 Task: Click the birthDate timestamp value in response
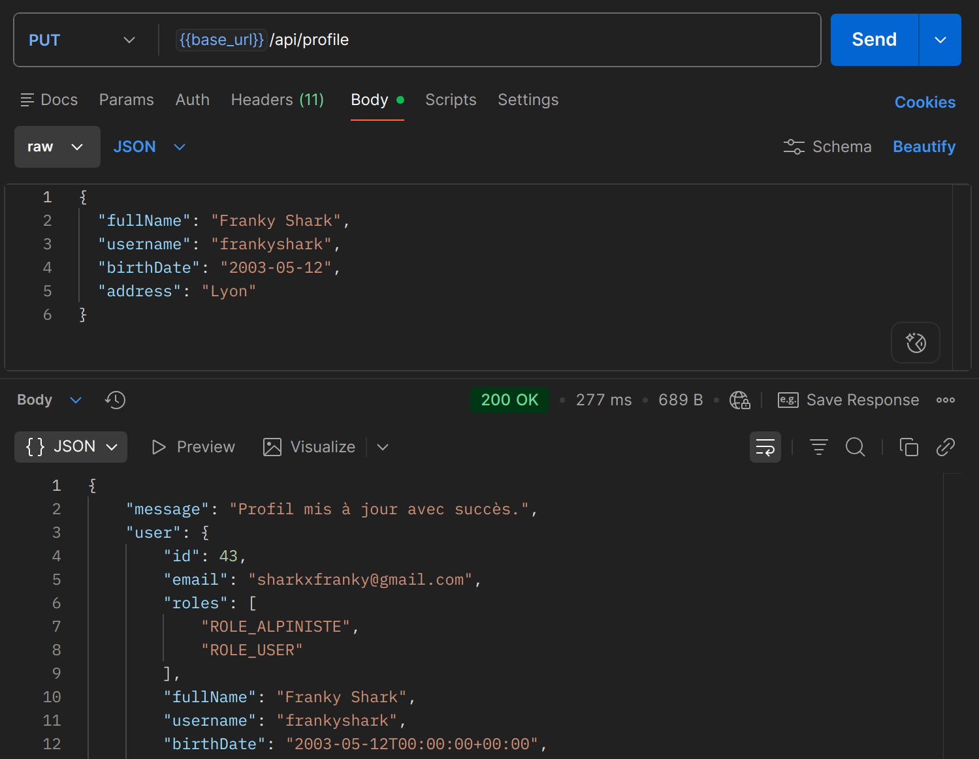point(412,744)
